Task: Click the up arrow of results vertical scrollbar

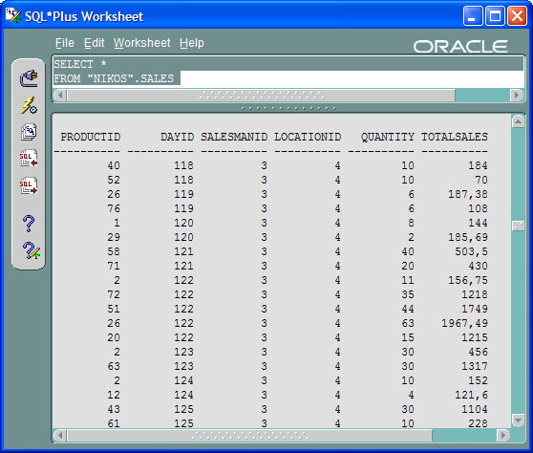Action: tap(518, 121)
